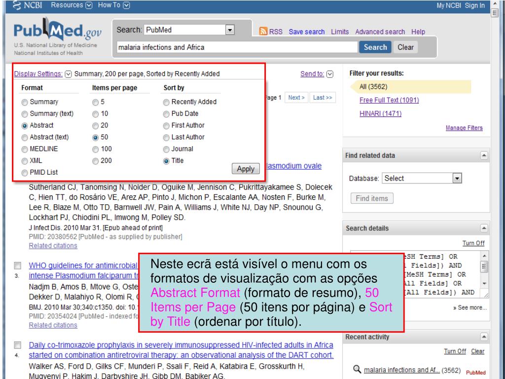Choose 20 items per page
Viewport: 505px width, 379px height.
pos(95,126)
